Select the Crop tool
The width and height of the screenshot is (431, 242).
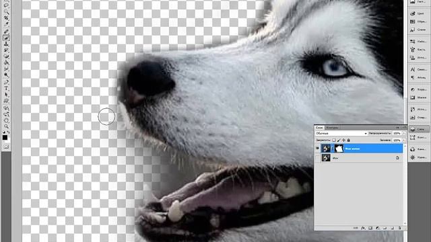pyautogui.click(x=6, y=18)
